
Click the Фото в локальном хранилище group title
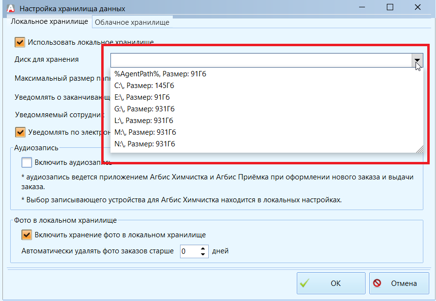tap(65, 220)
